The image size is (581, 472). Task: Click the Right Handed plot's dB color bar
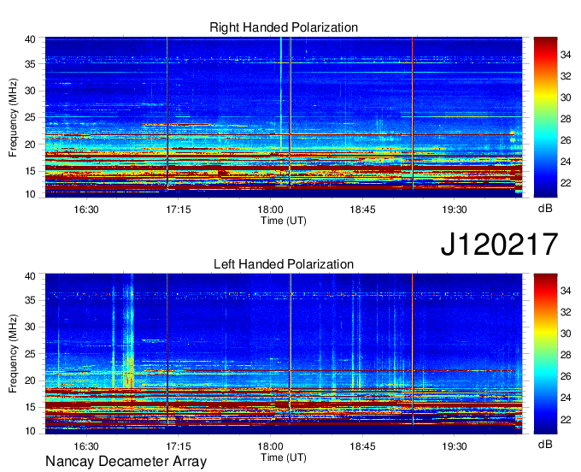click(x=545, y=117)
